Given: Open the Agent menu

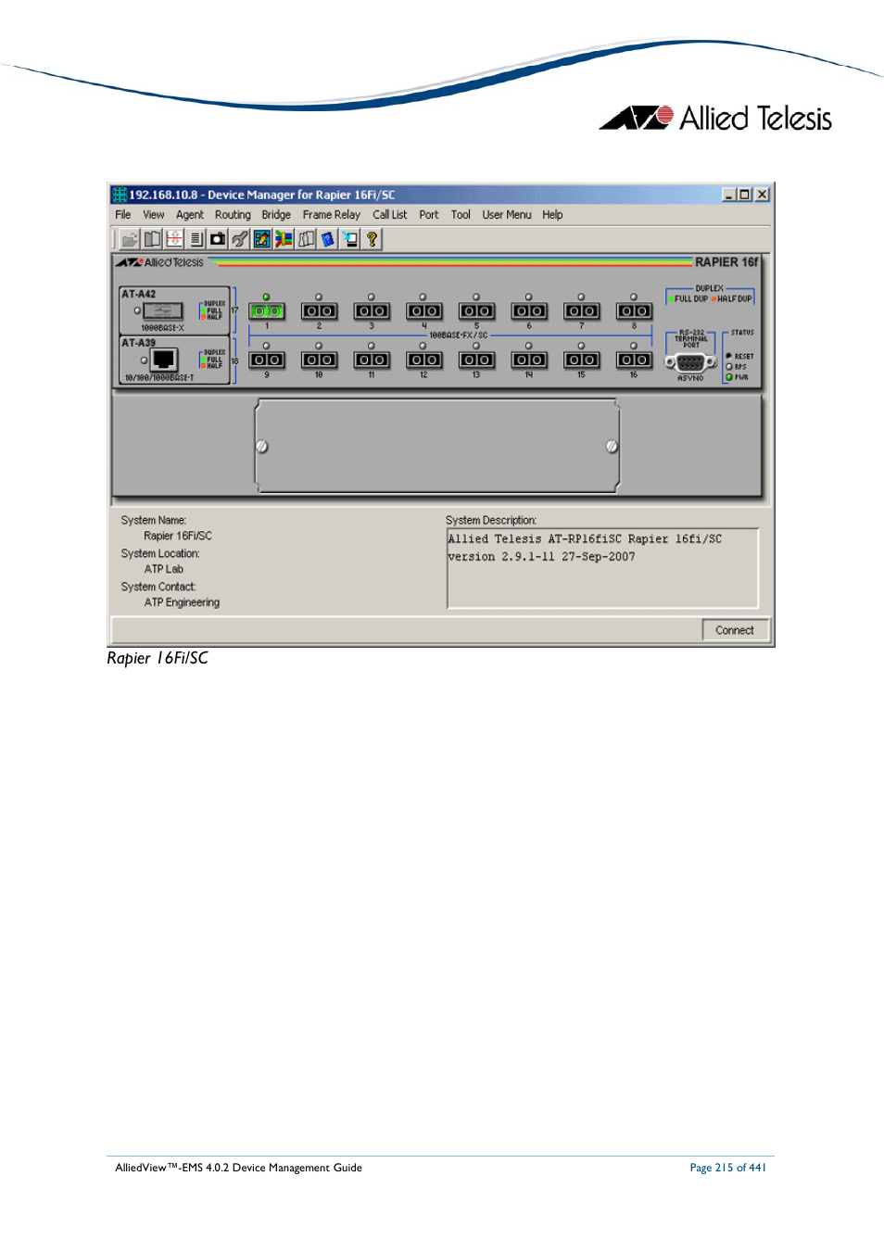Looking at the screenshot, I should click(x=190, y=215).
